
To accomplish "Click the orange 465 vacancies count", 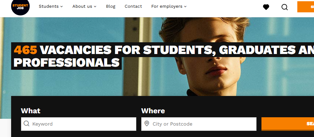I will 26,50.
